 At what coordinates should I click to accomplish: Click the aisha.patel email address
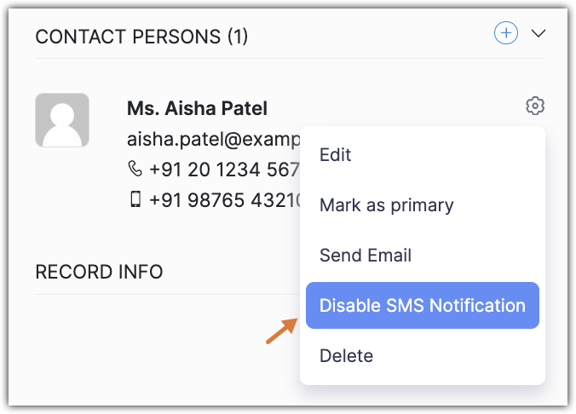coord(213,139)
